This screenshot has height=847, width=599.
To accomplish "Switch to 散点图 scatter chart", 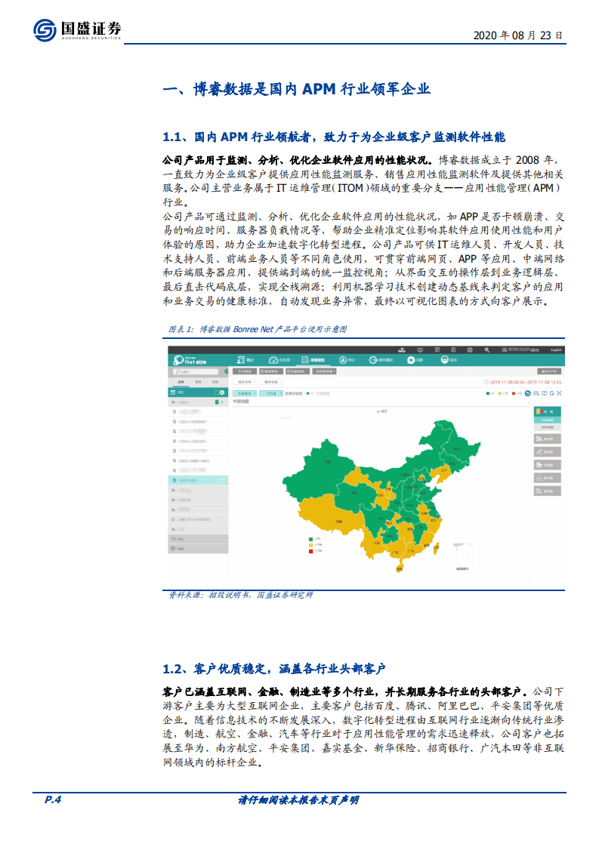I will click(x=548, y=478).
